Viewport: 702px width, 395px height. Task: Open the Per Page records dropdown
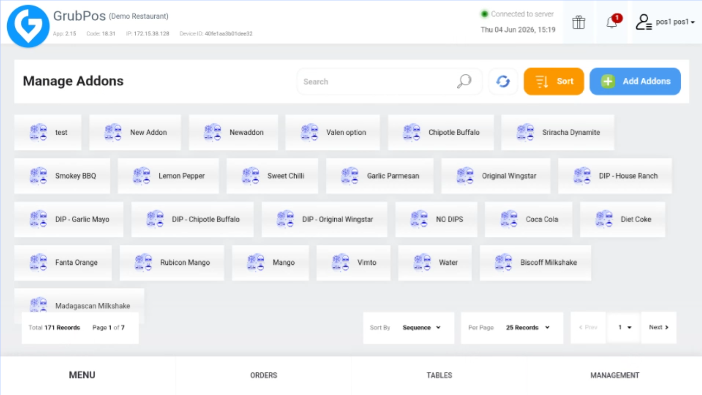click(x=527, y=328)
